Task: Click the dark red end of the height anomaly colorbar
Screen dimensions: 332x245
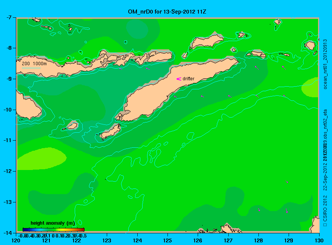Action: pyautogui.click(x=83, y=230)
